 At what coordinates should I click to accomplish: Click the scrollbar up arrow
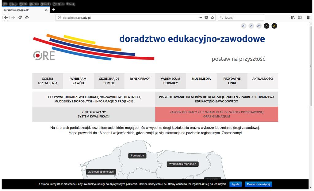pos(310,24)
